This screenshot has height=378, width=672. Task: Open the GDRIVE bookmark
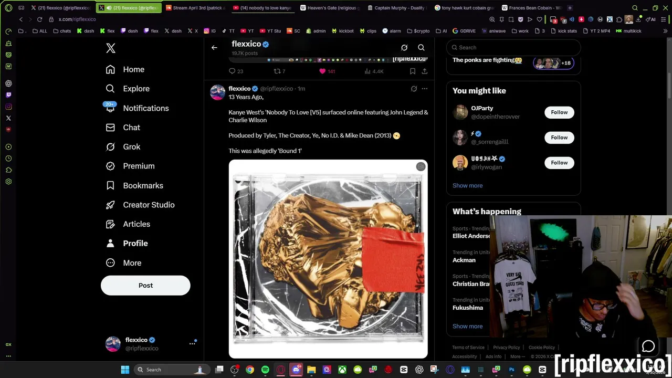[464, 31]
